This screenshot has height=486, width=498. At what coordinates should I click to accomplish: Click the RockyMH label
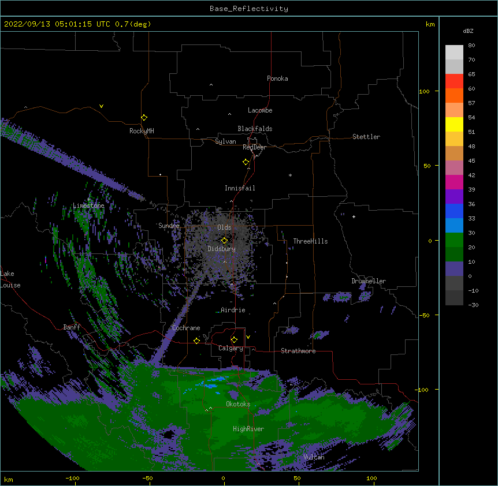[x=142, y=131]
